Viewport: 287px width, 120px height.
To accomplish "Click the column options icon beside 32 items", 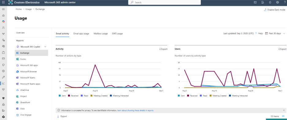I will (283, 116).
